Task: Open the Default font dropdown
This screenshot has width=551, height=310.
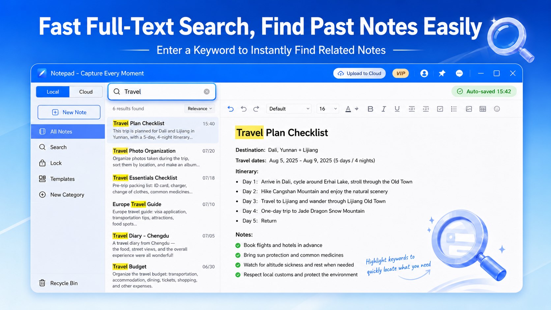Action: coord(289,109)
